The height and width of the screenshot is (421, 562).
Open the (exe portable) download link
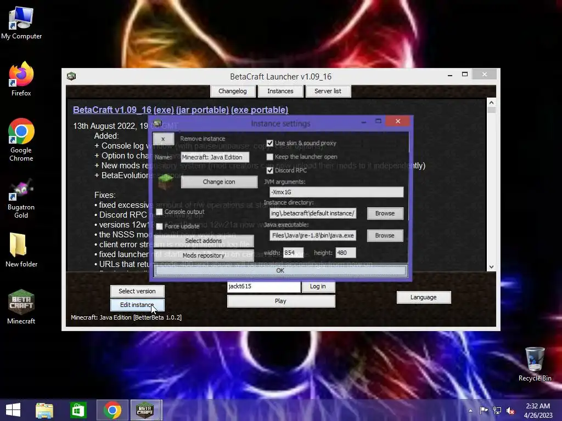260,110
